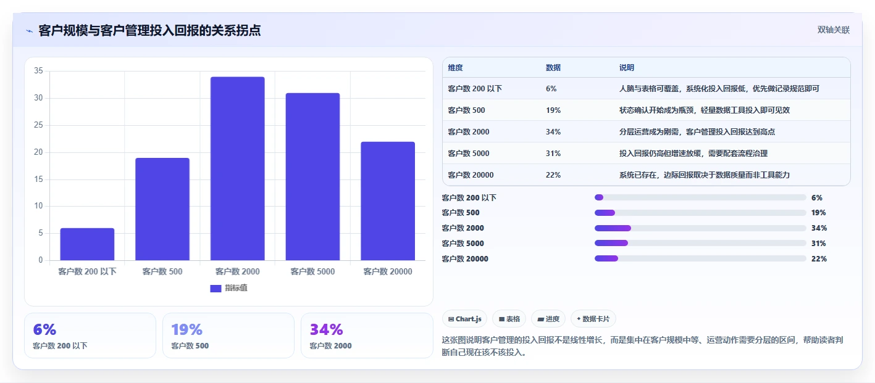
Task: Click the 31% value beside progress bar
Action: (x=819, y=243)
